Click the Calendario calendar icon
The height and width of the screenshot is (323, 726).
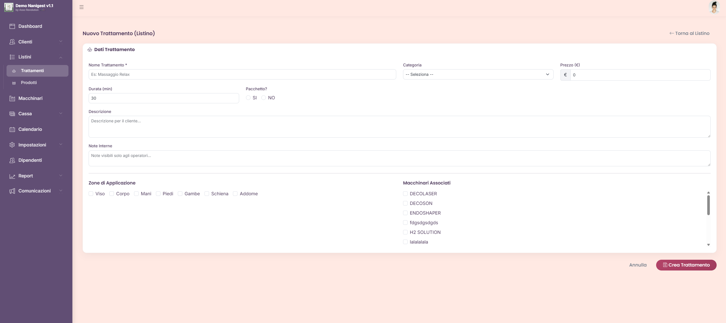click(12, 129)
